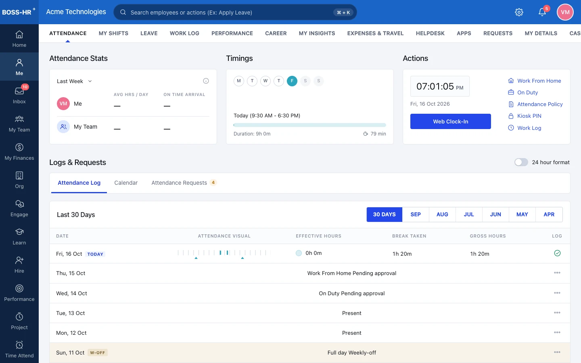Select Attendance Log tab
This screenshot has height=363, width=581.
coord(79,183)
